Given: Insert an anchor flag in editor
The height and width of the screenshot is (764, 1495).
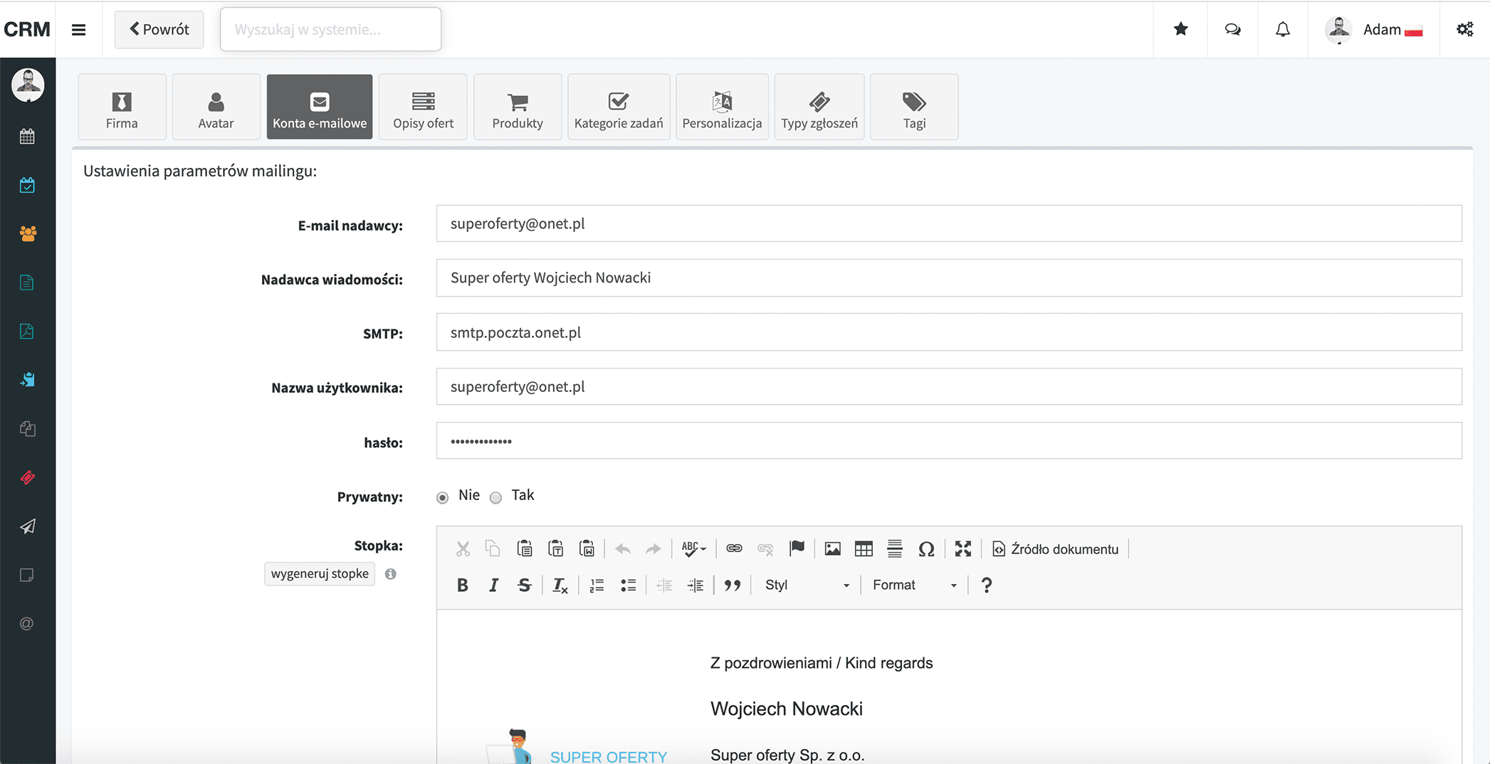Looking at the screenshot, I should tap(797, 548).
